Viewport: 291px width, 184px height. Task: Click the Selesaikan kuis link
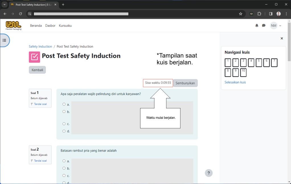235,82
